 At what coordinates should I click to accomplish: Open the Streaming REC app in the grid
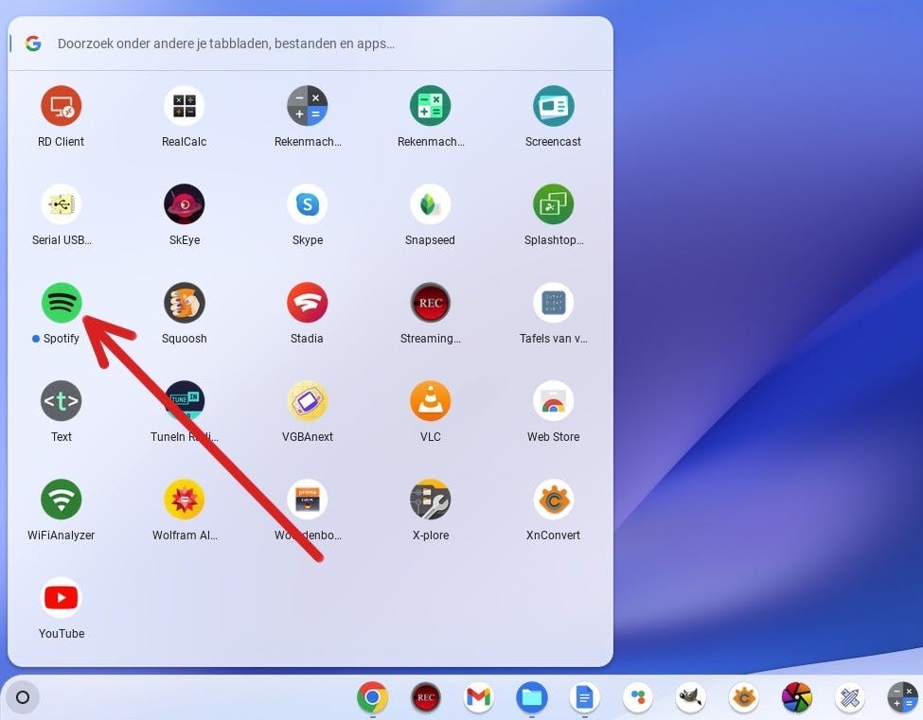(431, 303)
